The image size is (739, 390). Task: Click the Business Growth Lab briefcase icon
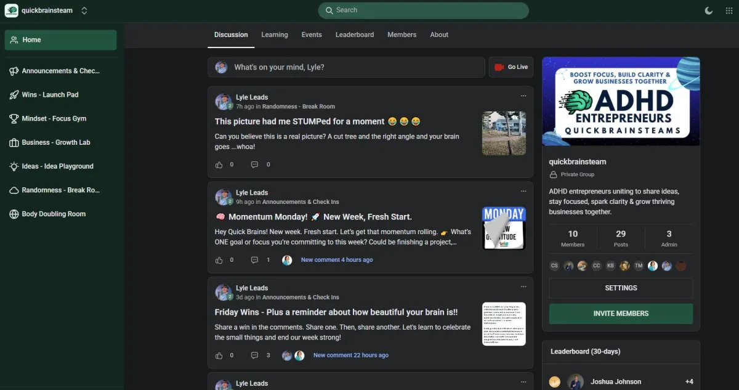click(x=14, y=142)
